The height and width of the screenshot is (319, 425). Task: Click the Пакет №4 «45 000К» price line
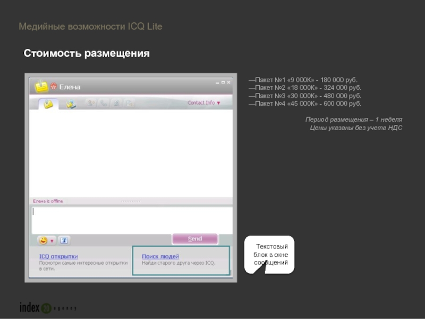[304, 103]
